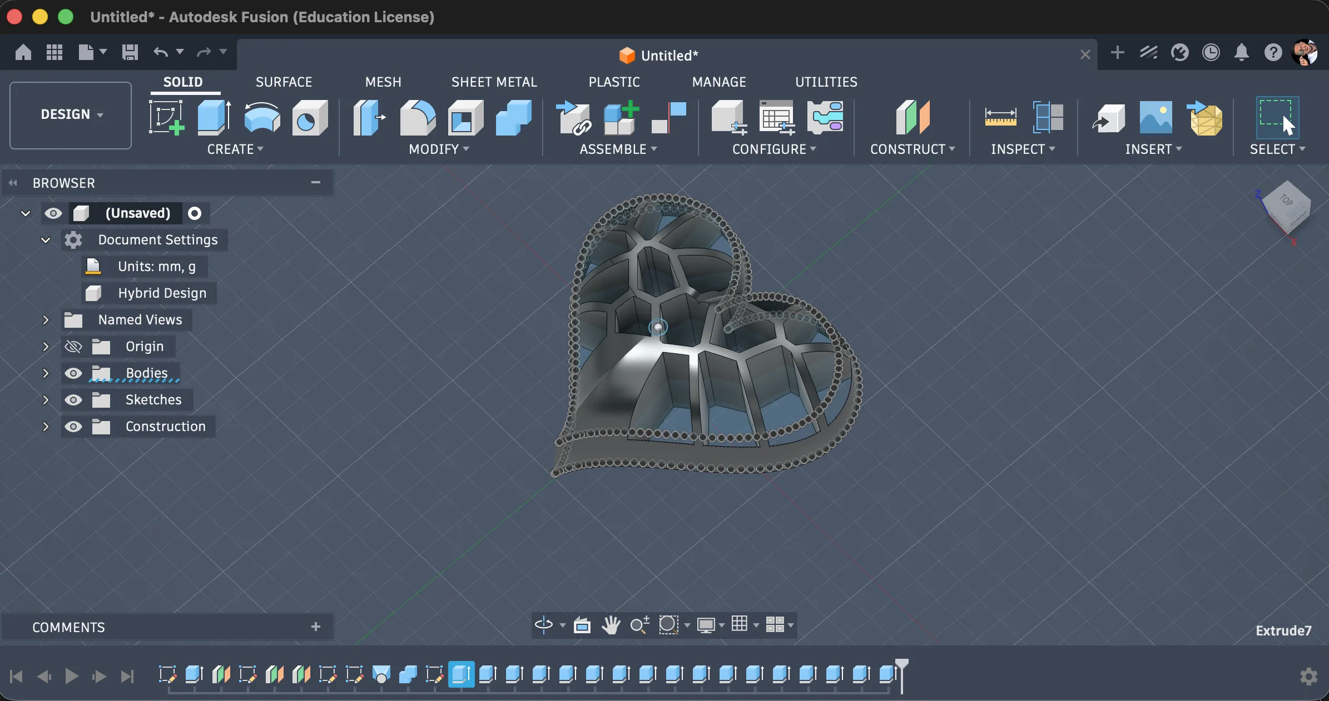Hide the Bodies folder
The image size is (1329, 701).
(x=73, y=373)
